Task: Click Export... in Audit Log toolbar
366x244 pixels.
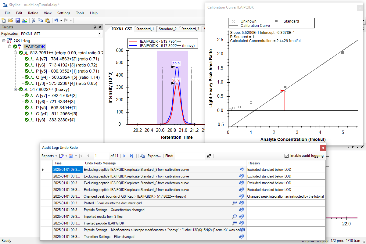Action: [154, 156]
